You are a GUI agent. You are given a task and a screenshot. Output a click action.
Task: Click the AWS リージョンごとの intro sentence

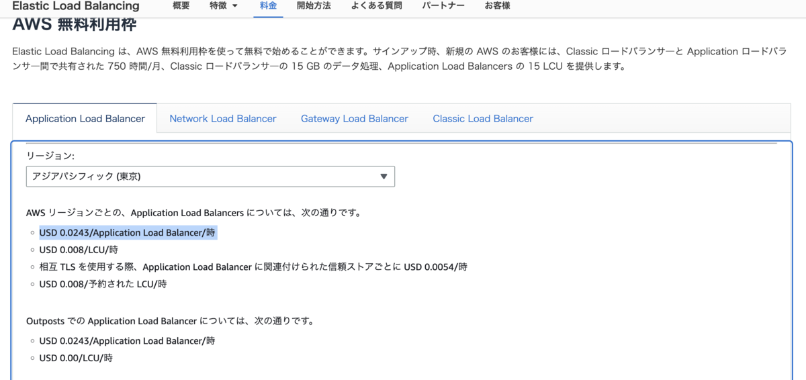coord(194,213)
